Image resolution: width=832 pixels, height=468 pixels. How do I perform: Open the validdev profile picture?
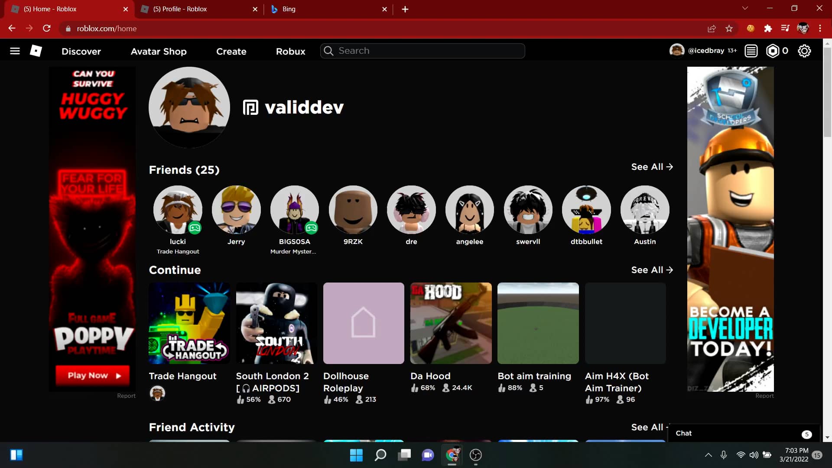pyautogui.click(x=189, y=107)
